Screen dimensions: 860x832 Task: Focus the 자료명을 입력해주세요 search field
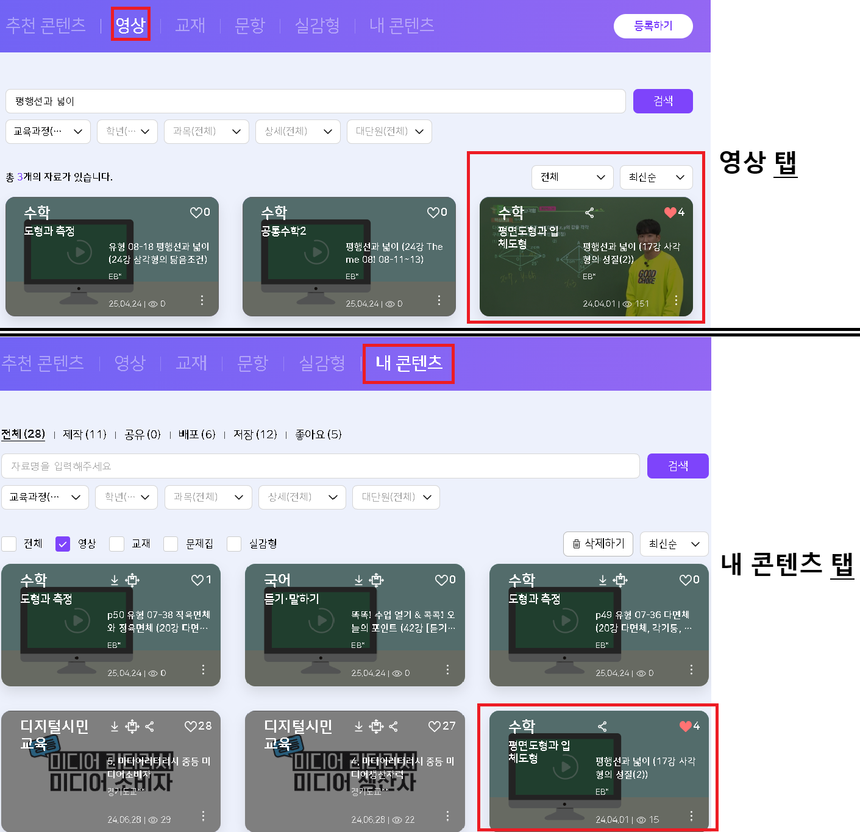tap(320, 466)
